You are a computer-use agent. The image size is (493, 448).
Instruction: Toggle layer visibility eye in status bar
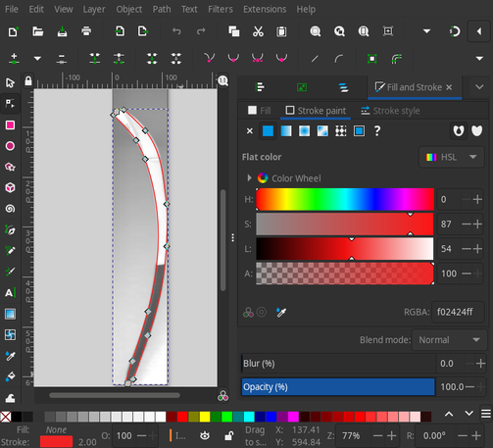205,435
